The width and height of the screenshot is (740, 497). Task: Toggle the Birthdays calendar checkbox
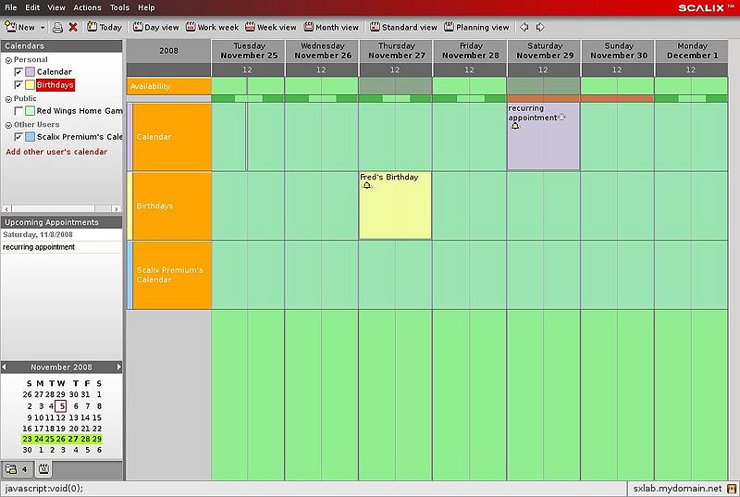[18, 85]
